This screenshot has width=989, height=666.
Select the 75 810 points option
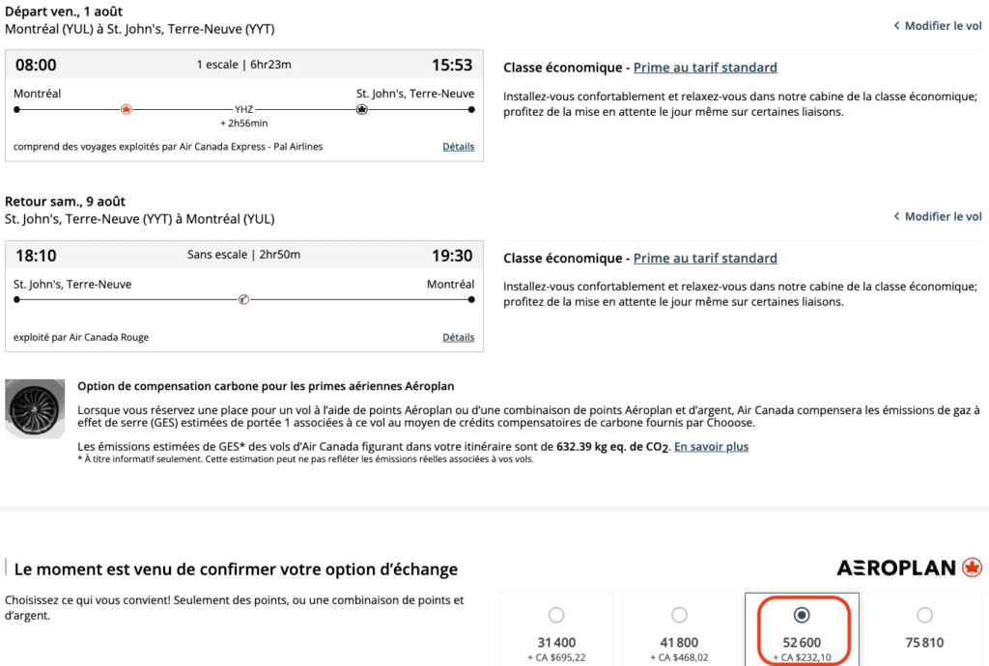[x=924, y=615]
